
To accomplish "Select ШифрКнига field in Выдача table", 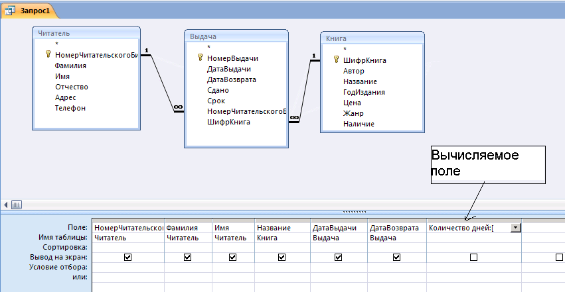I will pyautogui.click(x=228, y=122).
